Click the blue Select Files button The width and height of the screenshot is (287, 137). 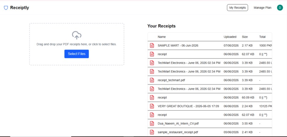point(77,54)
